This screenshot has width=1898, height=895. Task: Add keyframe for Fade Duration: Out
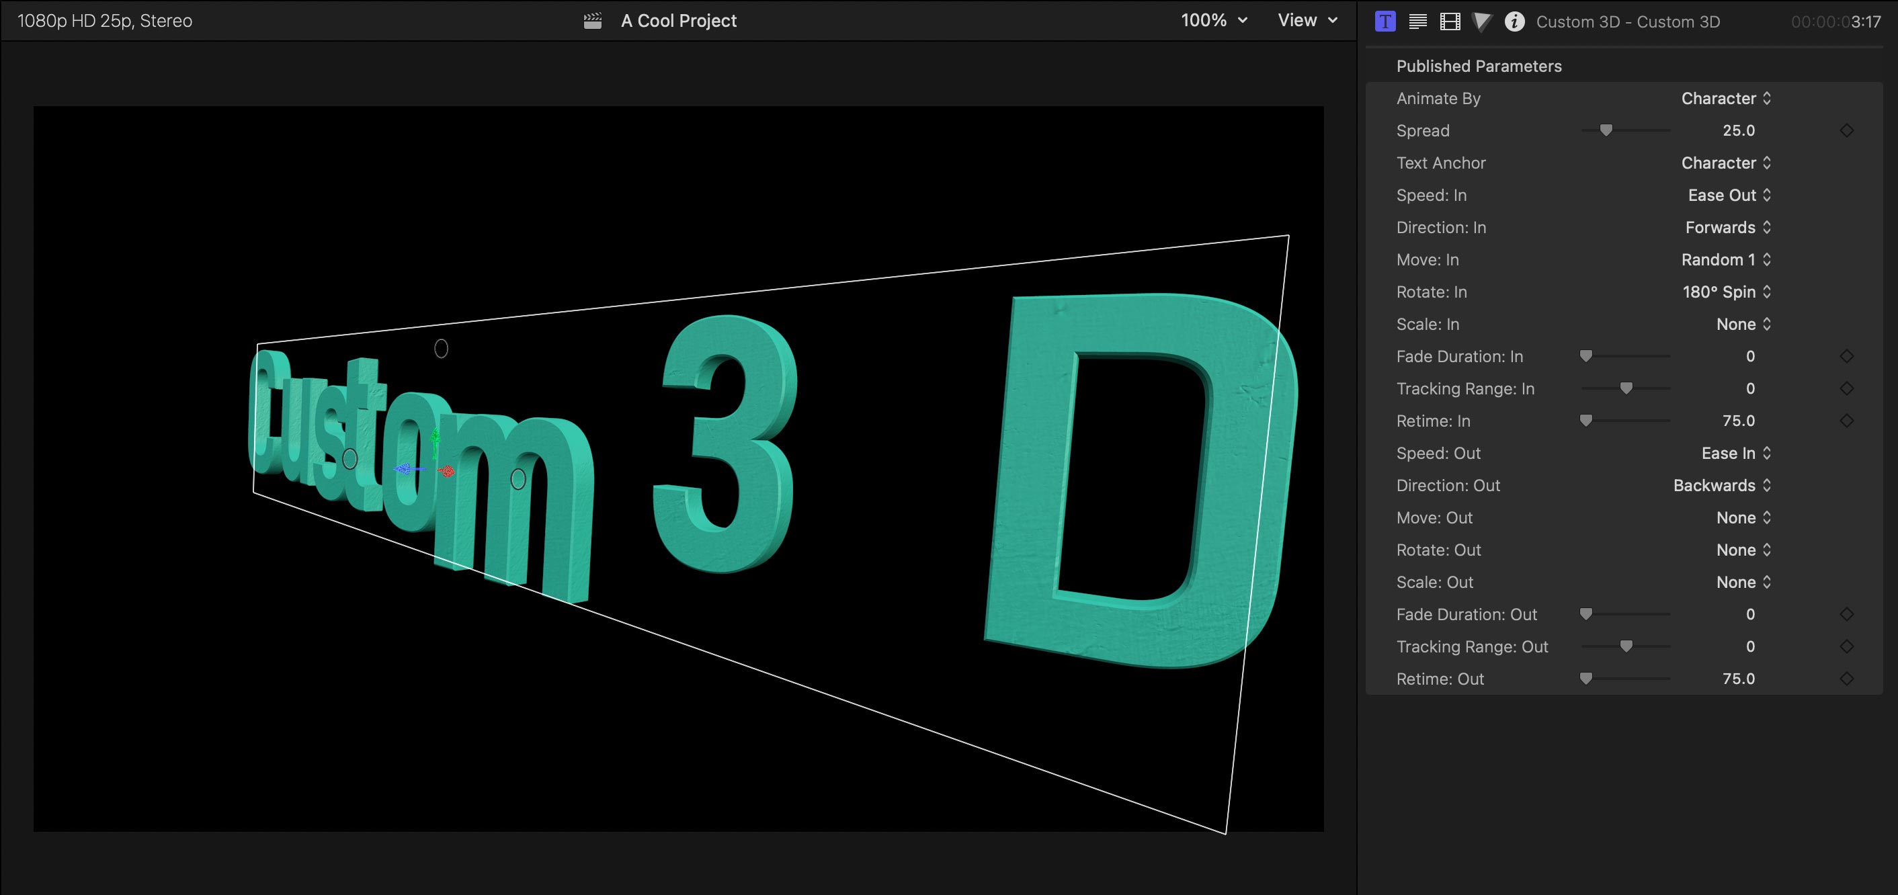[x=1846, y=614]
